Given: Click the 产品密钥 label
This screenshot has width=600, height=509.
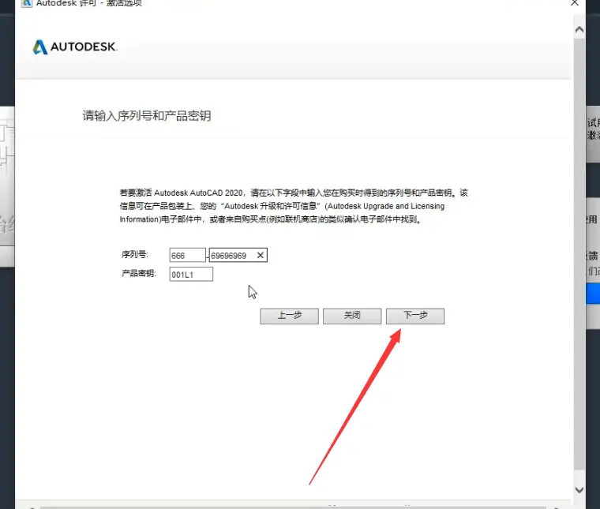Looking at the screenshot, I should (x=139, y=273).
